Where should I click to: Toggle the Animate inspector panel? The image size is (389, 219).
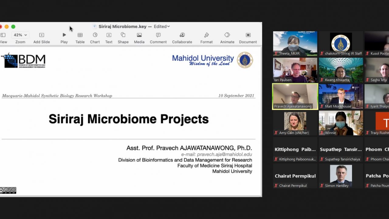(x=227, y=35)
